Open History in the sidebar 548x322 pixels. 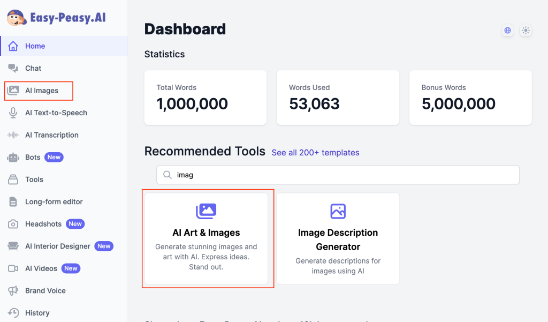click(37, 313)
